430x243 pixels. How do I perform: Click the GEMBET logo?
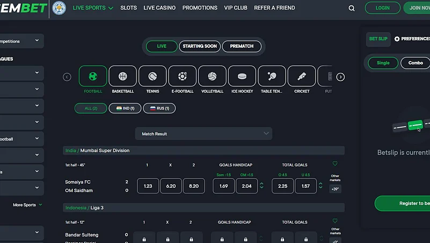tap(24, 8)
